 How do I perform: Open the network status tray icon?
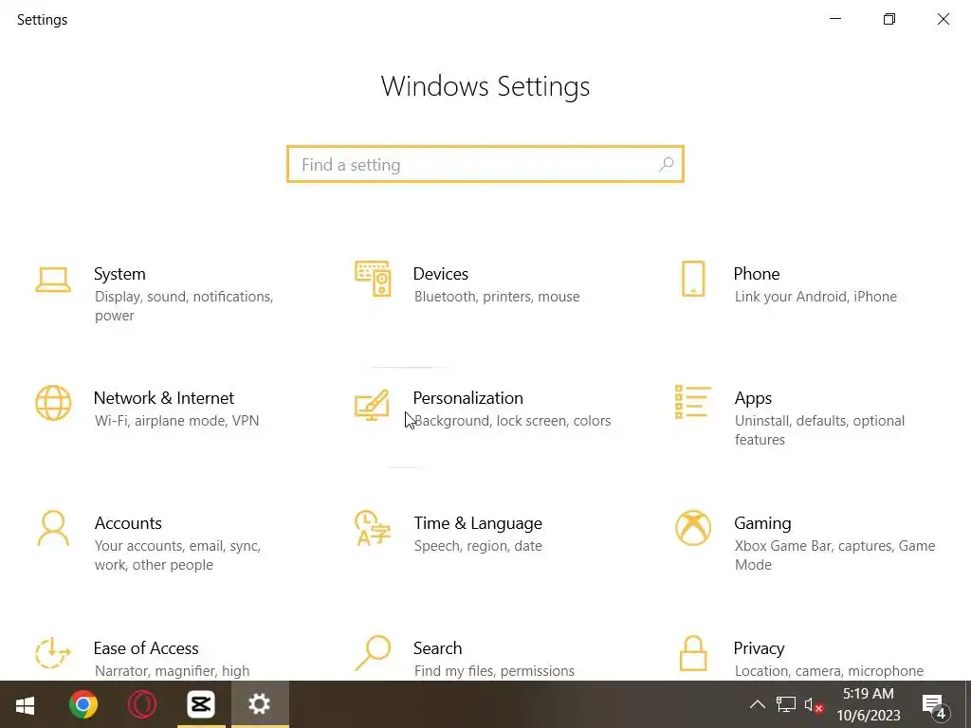coord(786,704)
